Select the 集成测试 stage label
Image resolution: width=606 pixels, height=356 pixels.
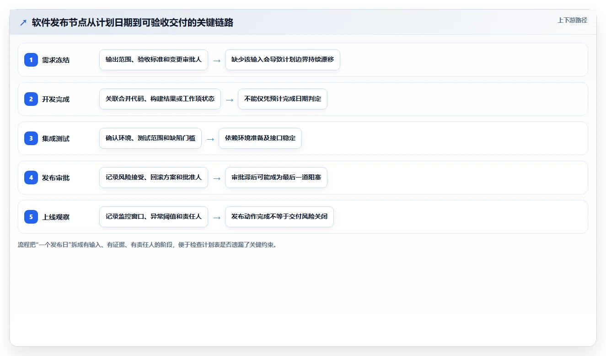(56, 138)
